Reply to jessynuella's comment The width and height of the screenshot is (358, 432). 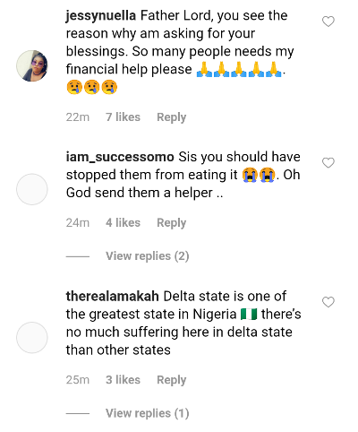click(x=172, y=117)
